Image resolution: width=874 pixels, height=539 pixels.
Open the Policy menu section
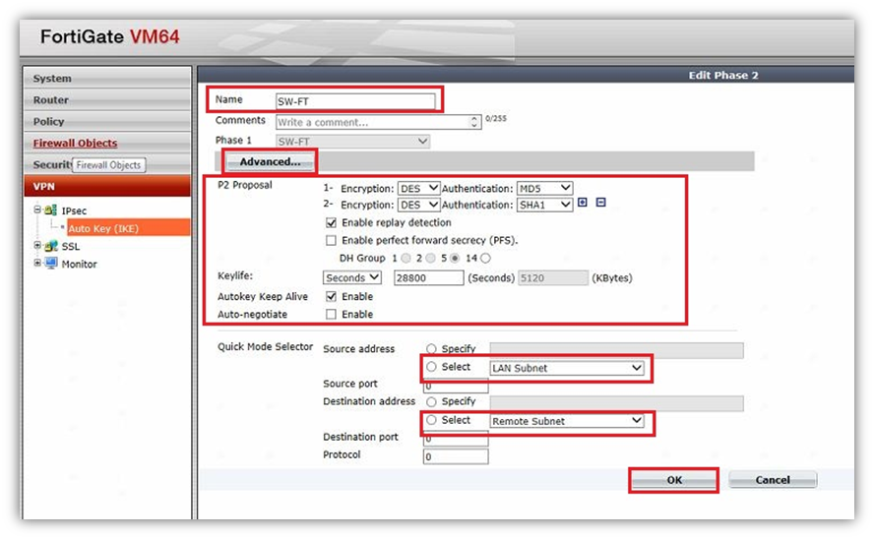coord(107,121)
